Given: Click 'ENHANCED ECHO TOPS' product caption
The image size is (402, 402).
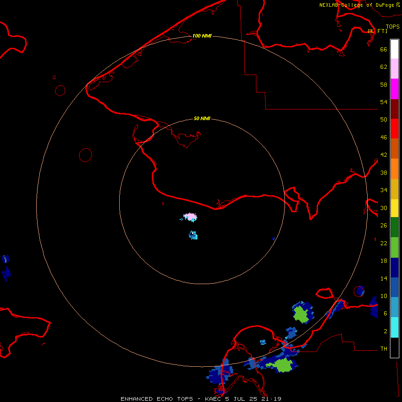Looking at the screenshot, I should pyautogui.click(x=157, y=399).
